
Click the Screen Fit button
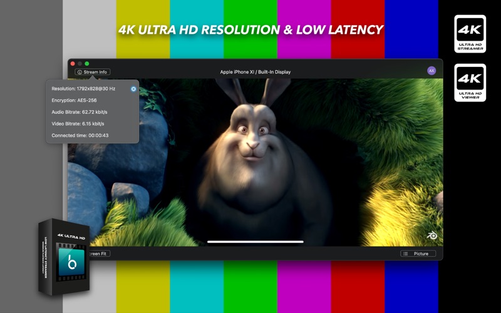click(x=100, y=254)
